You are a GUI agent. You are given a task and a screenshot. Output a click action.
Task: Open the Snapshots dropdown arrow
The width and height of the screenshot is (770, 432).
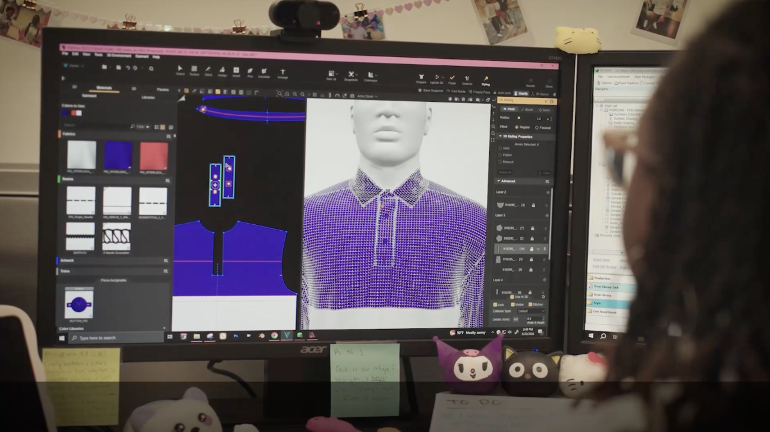358,74
